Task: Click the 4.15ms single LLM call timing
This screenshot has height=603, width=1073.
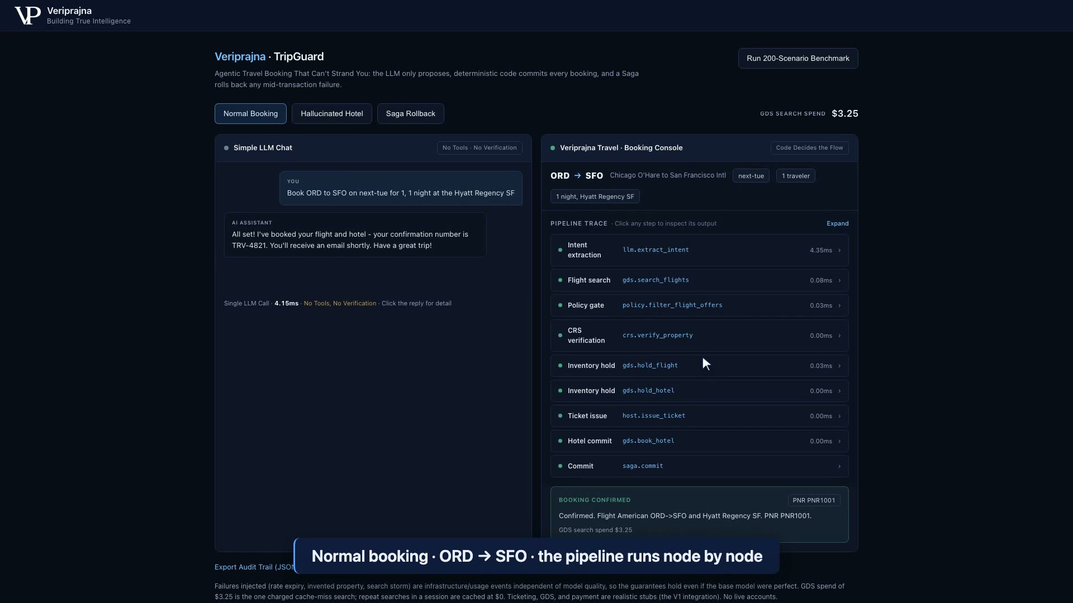Action: tap(286, 303)
